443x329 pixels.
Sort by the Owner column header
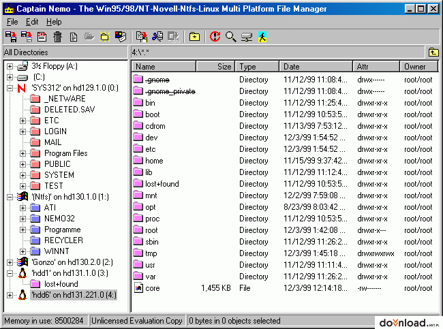point(419,67)
